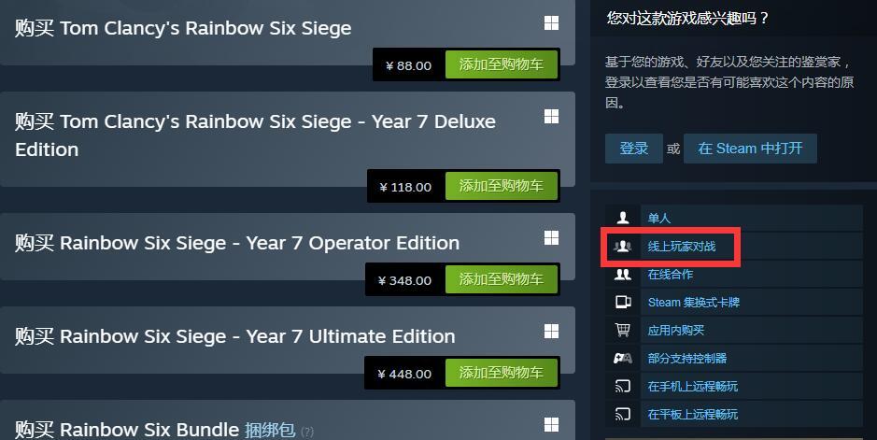Click the online PvP players icon
Image resolution: width=877 pixels, height=440 pixels.
(623, 246)
